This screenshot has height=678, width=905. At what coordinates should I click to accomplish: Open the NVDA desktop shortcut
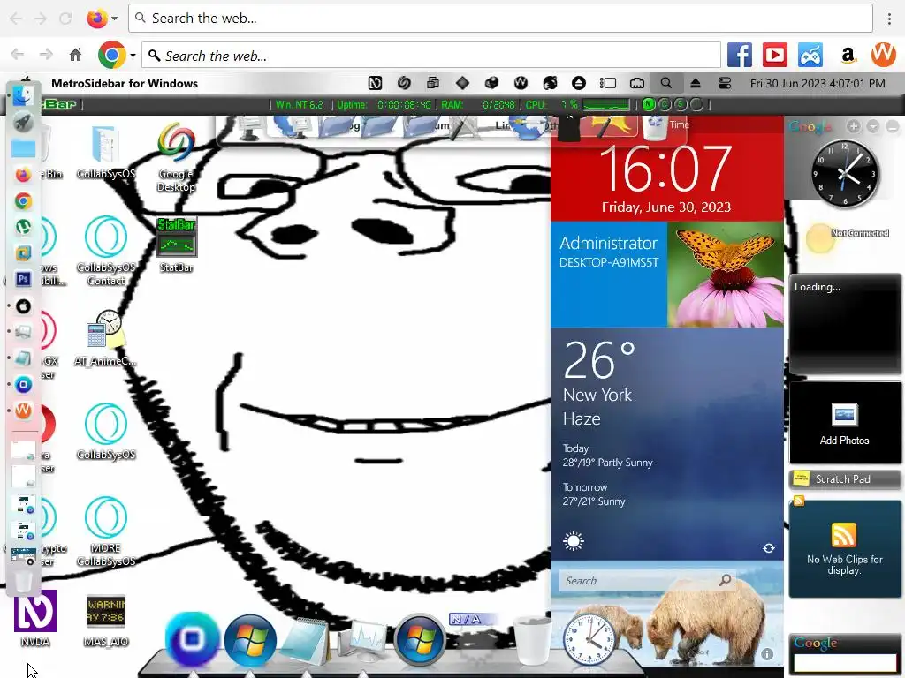coord(35,619)
